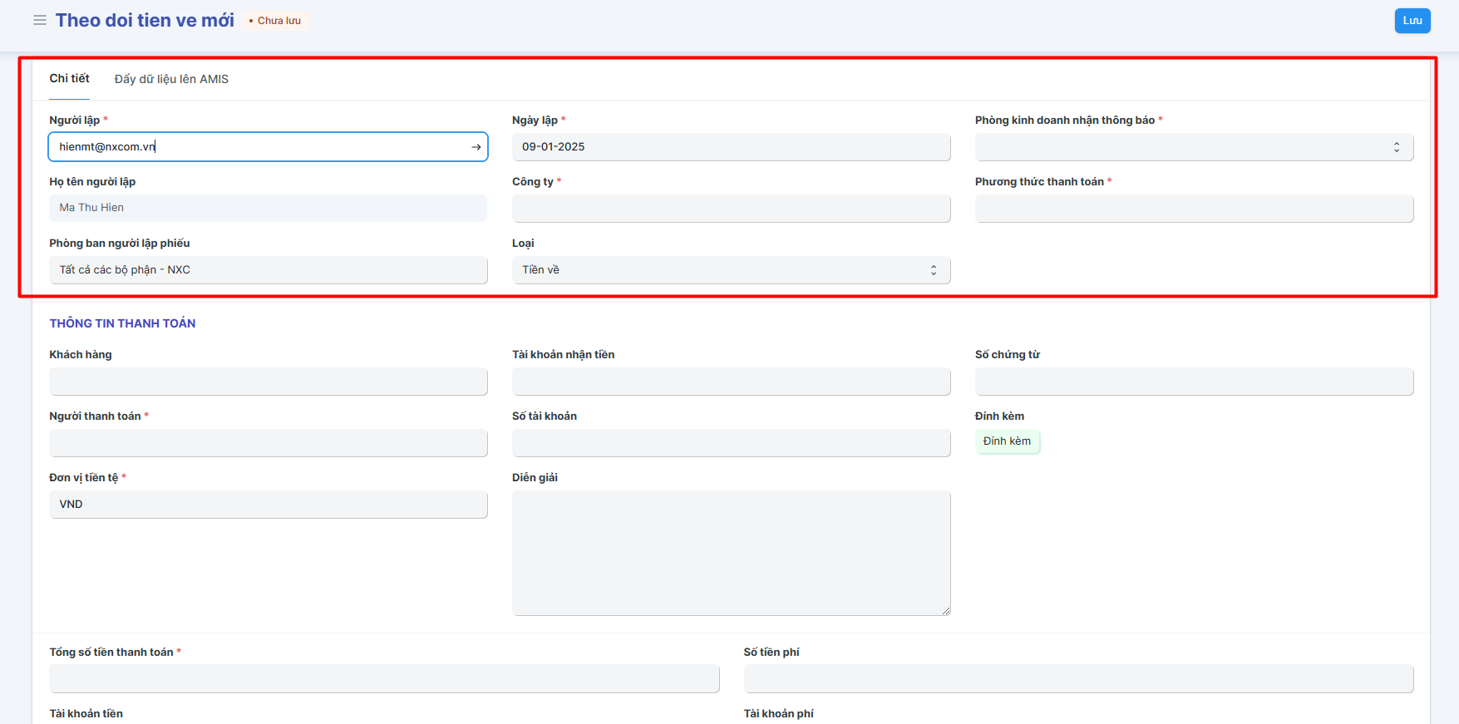Image resolution: width=1459 pixels, height=724 pixels.
Task: Click the Ngày lập date field
Action: click(731, 147)
